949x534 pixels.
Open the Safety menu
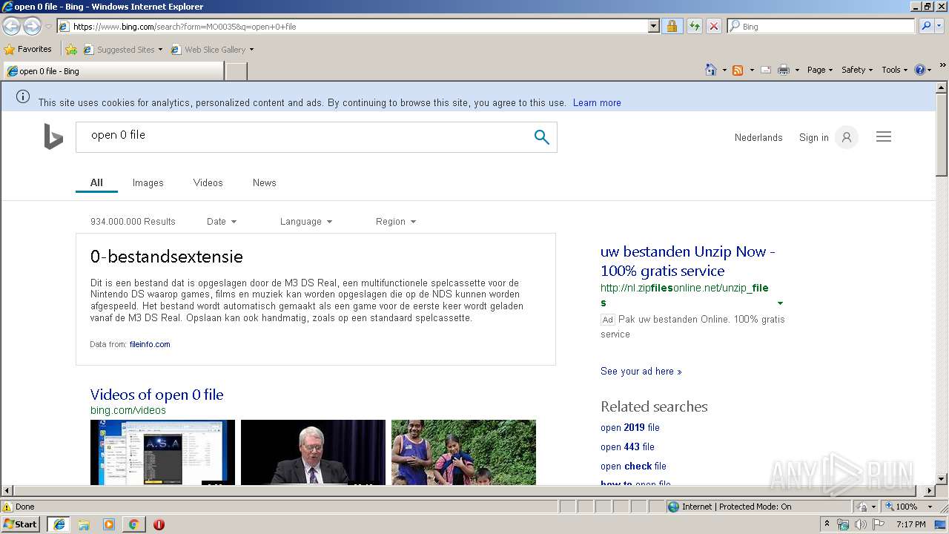click(857, 70)
